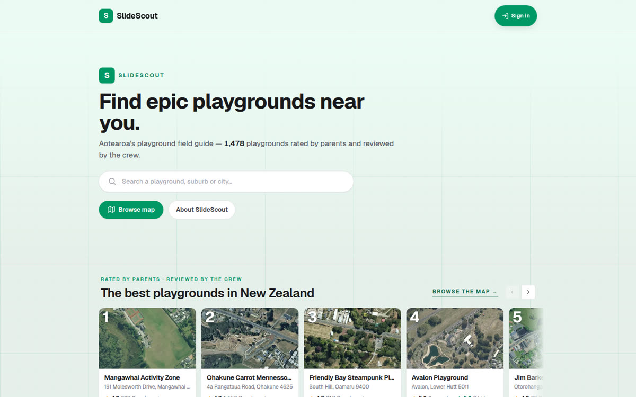Select Avalon Playground title
Screen dimensions: 636x397
point(440,377)
